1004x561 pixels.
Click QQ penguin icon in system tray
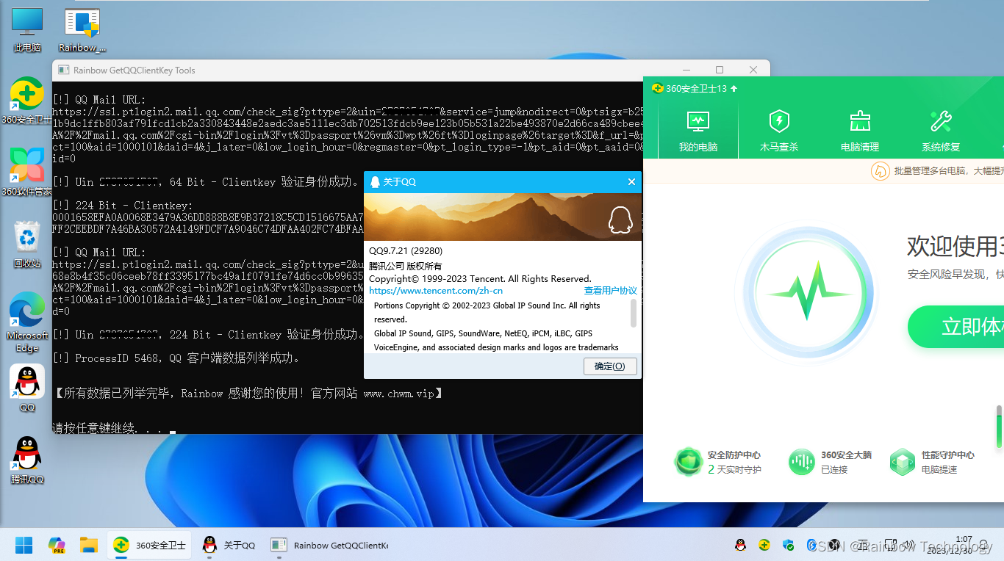tap(741, 545)
